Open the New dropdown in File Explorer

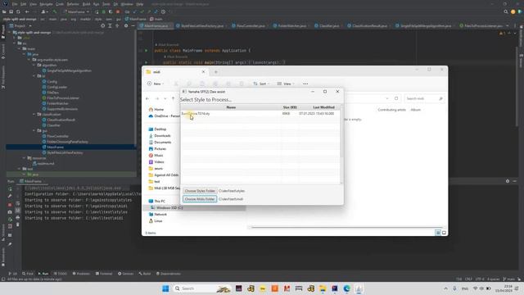pos(156,84)
